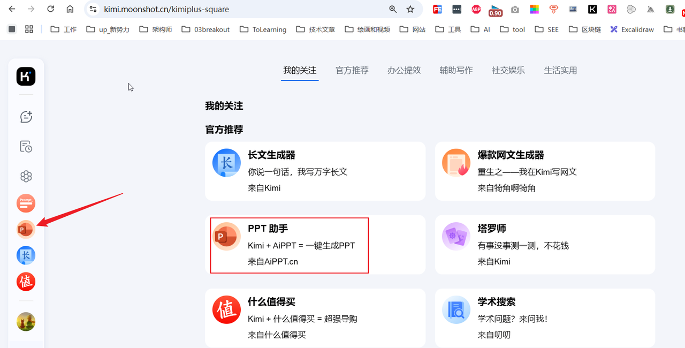Open the red 值 sidebar icon
The width and height of the screenshot is (685, 348).
(26, 282)
